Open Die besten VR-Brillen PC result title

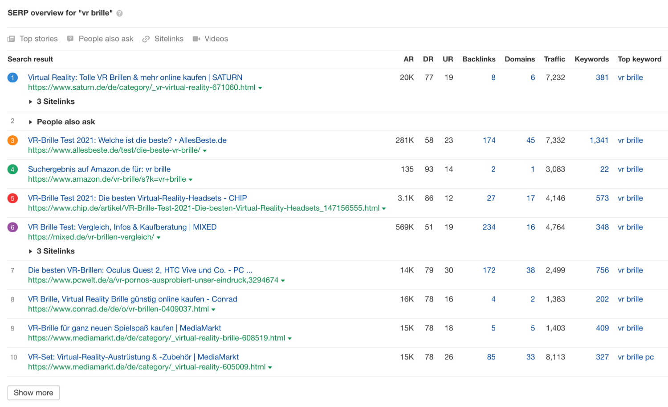click(140, 270)
